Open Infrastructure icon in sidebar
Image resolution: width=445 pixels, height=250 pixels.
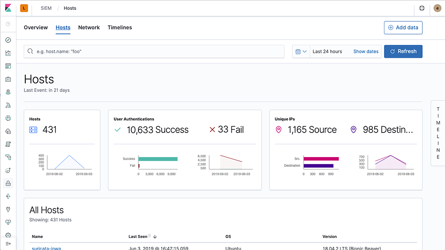point(8,131)
